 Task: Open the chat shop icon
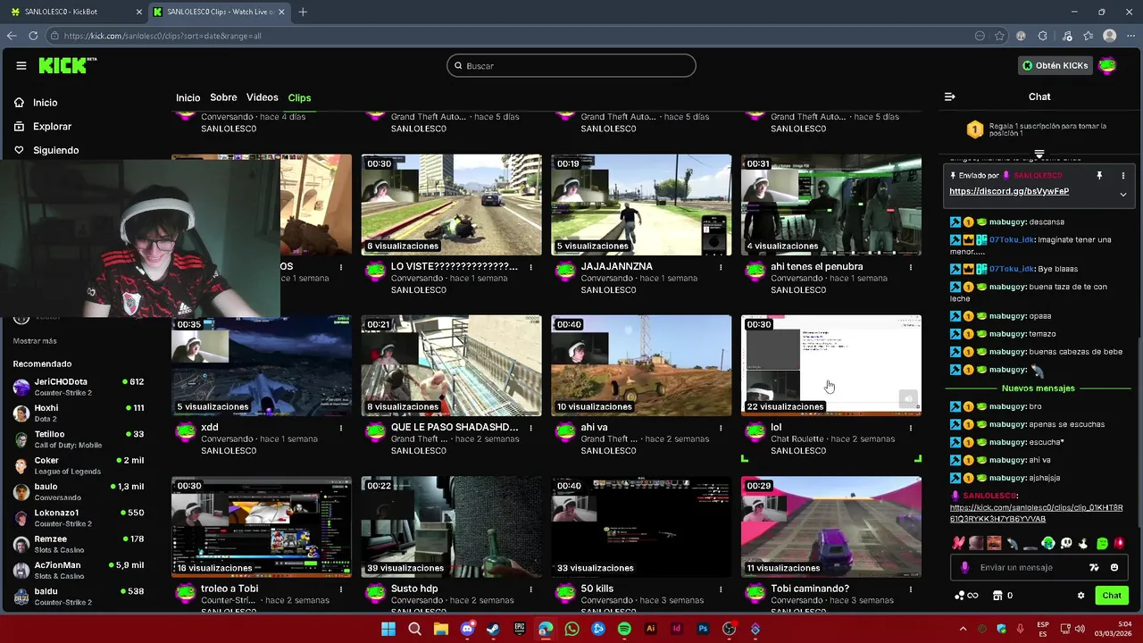(997, 596)
